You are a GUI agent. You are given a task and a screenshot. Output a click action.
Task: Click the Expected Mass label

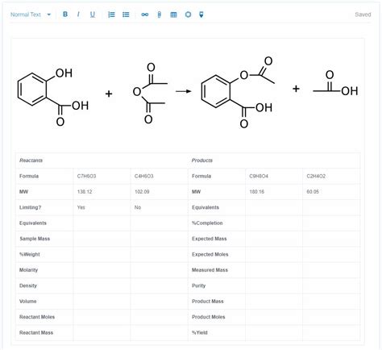tap(209, 239)
